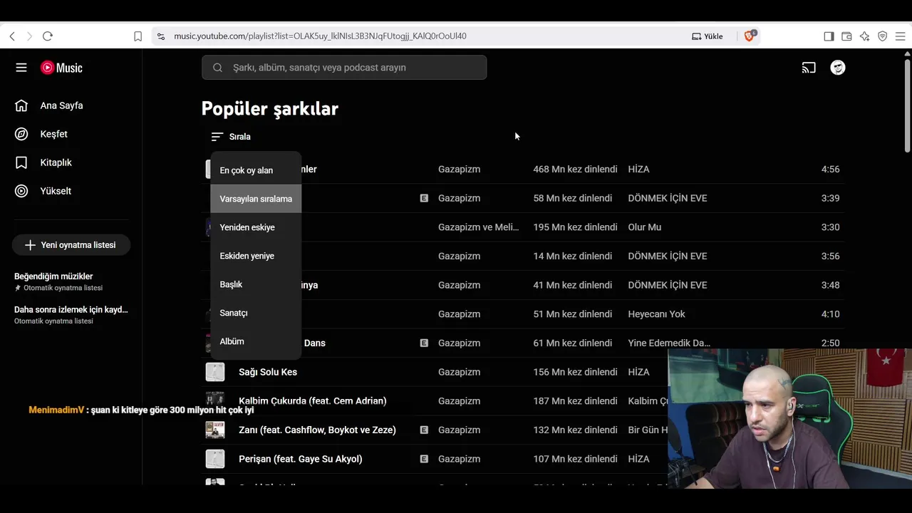This screenshot has height=513, width=912.
Task: Click the browser address bar URL
Action: pyautogui.click(x=320, y=36)
